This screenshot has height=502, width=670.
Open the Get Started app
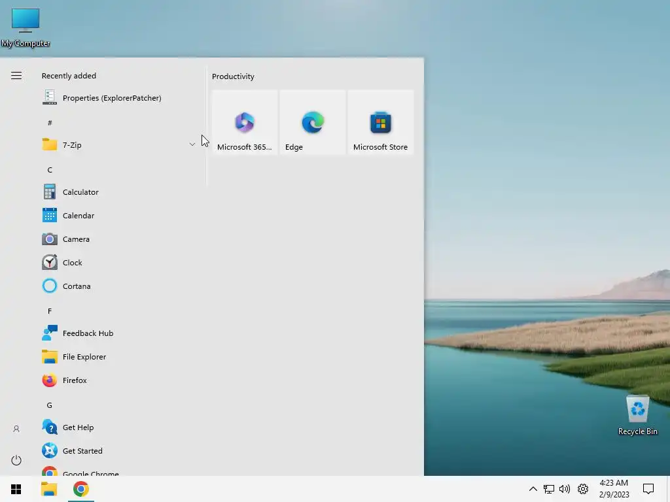pos(118,451)
